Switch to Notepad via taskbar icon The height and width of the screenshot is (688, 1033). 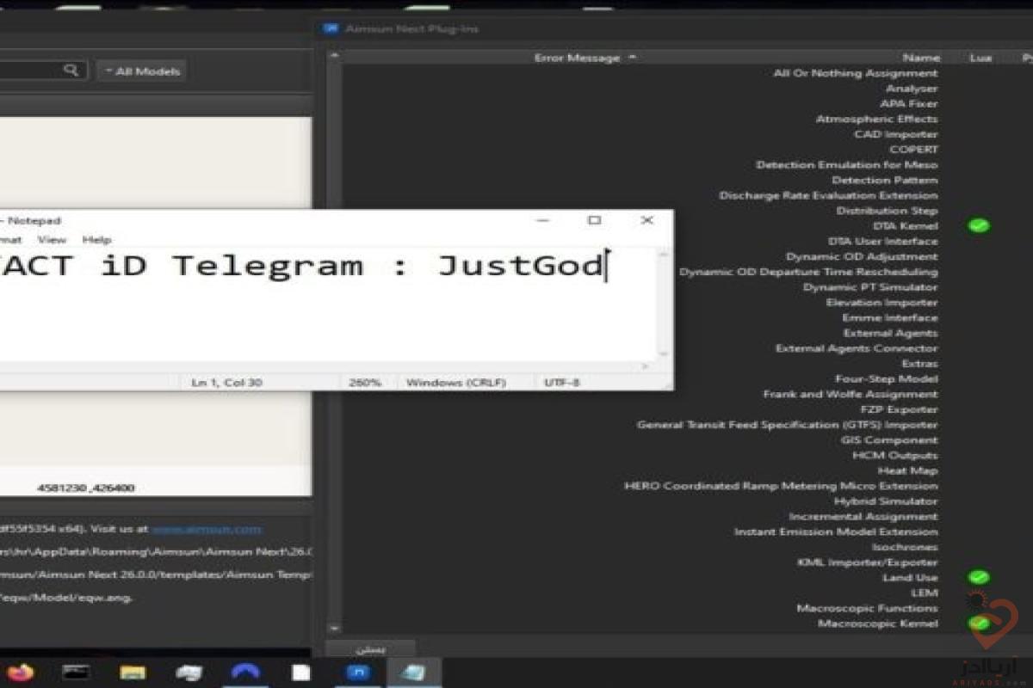[x=414, y=672]
